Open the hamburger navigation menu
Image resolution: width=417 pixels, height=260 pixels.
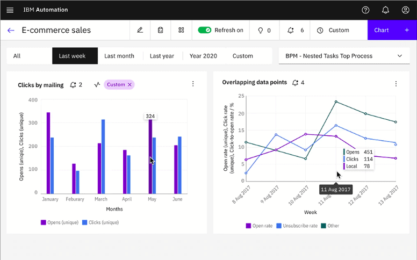[10, 10]
